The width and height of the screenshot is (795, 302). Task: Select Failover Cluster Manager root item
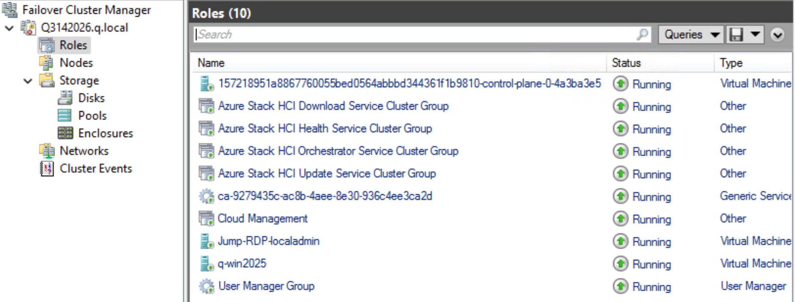click(86, 10)
